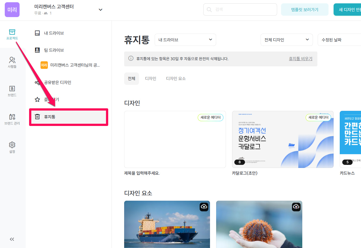Select the 브랜드 sidebar icon

(x=12, y=91)
